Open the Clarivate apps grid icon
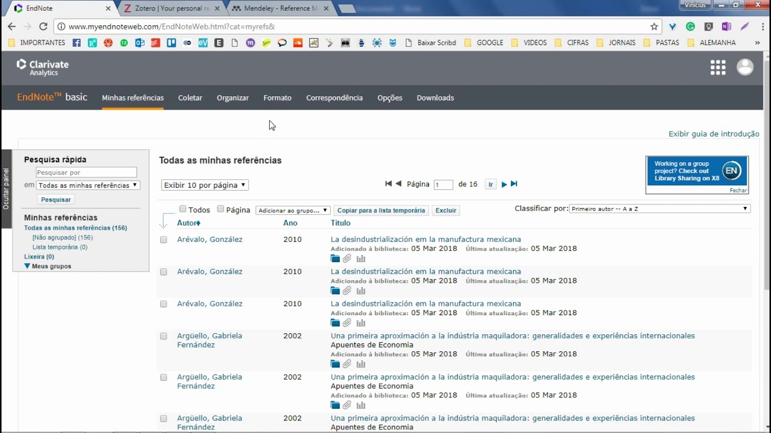Viewport: 771px width, 433px height. point(717,67)
